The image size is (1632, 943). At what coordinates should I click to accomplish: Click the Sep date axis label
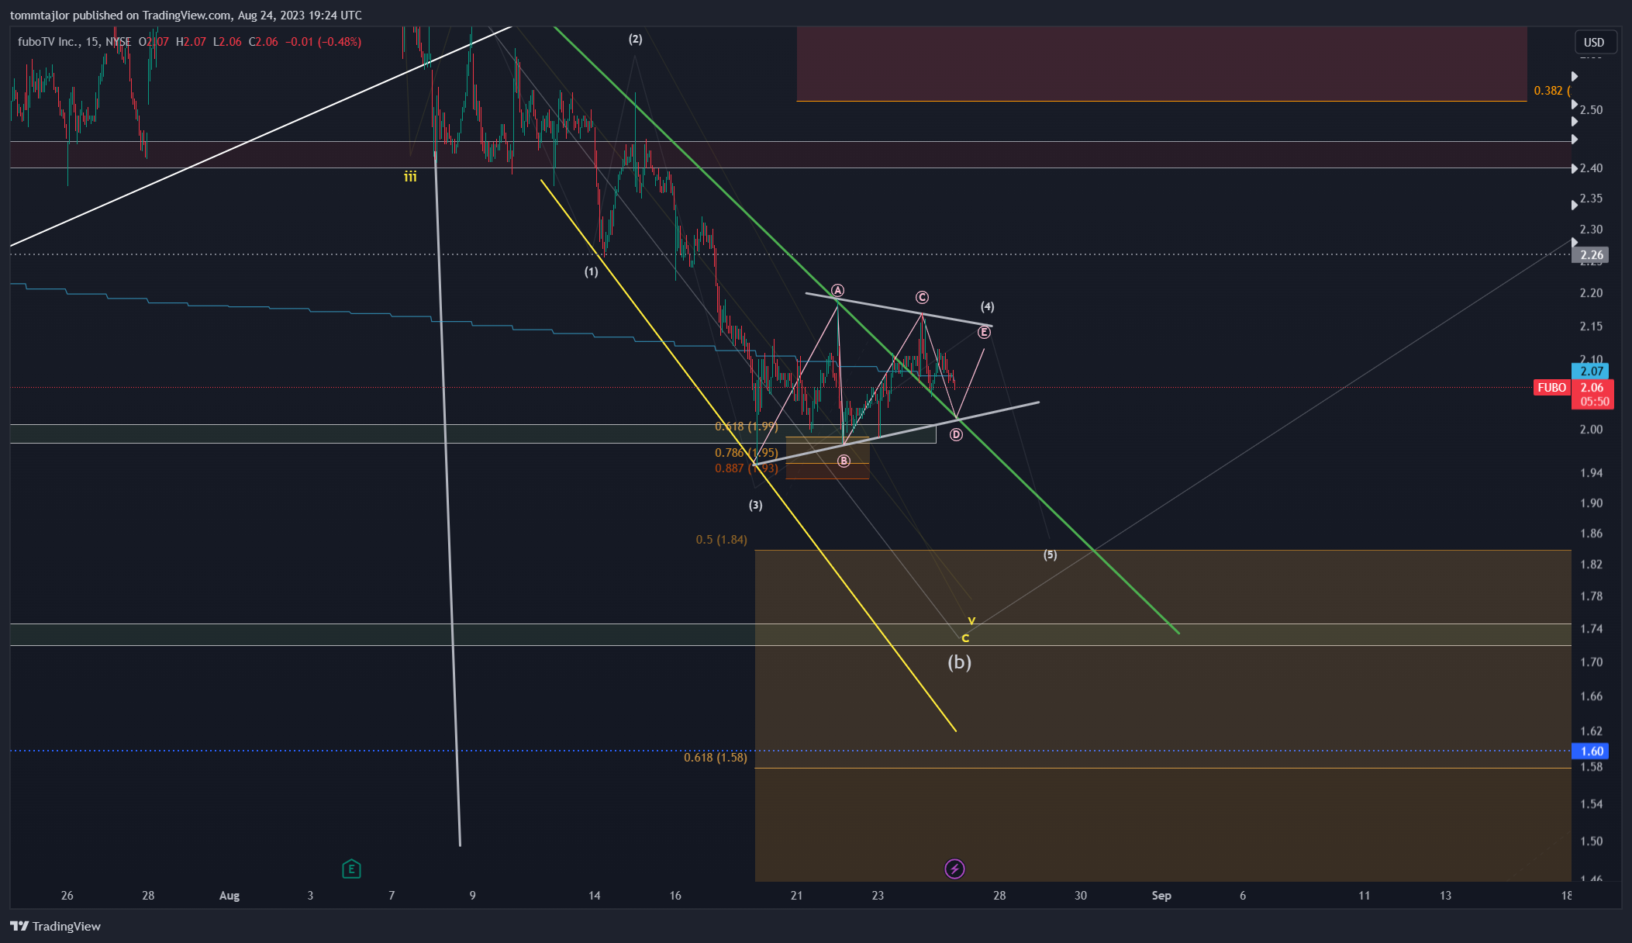(1161, 895)
